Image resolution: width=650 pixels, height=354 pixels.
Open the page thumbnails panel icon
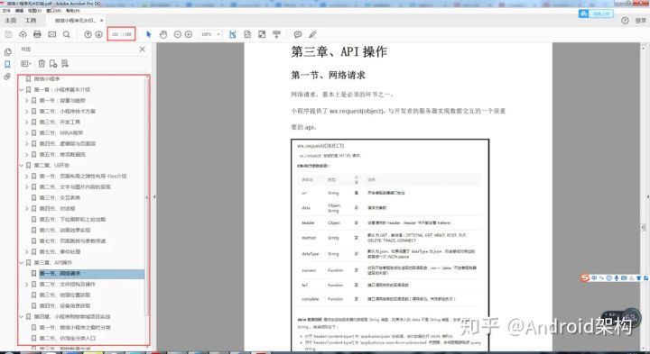tap(7, 52)
